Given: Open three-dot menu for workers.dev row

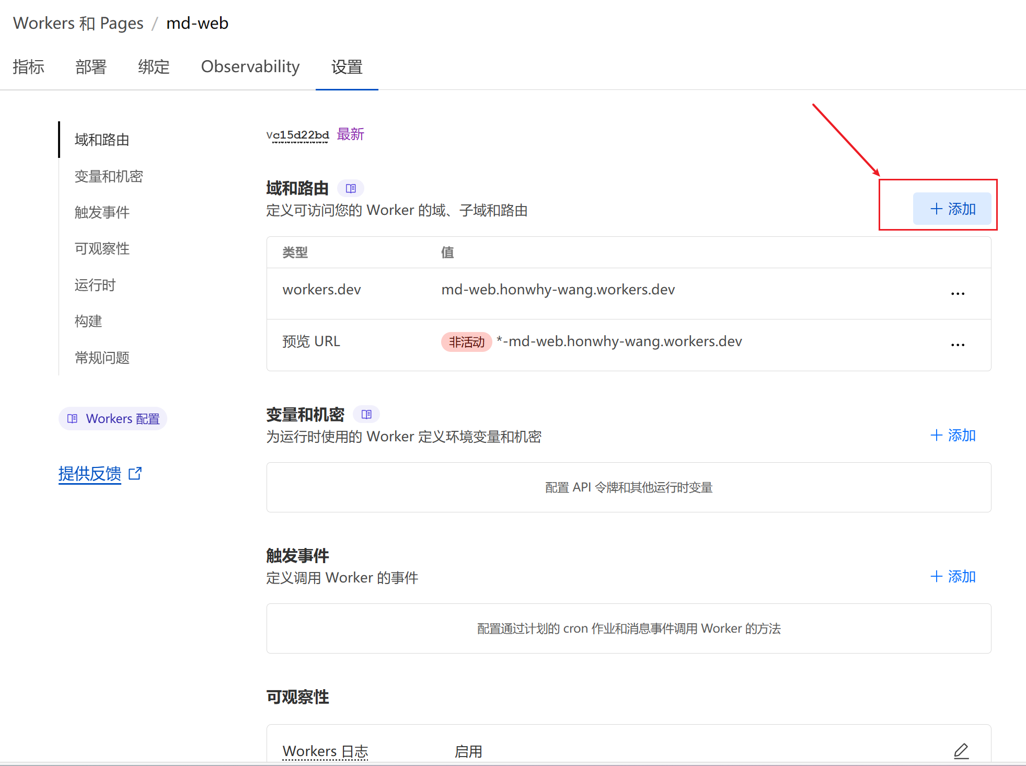Looking at the screenshot, I should [x=958, y=293].
